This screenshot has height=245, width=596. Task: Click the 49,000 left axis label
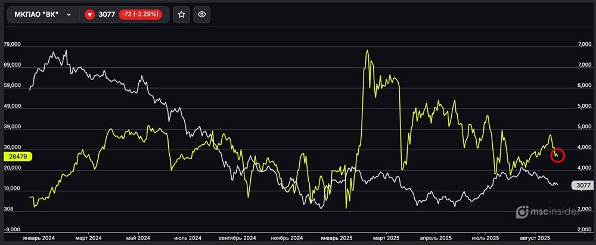13,107
